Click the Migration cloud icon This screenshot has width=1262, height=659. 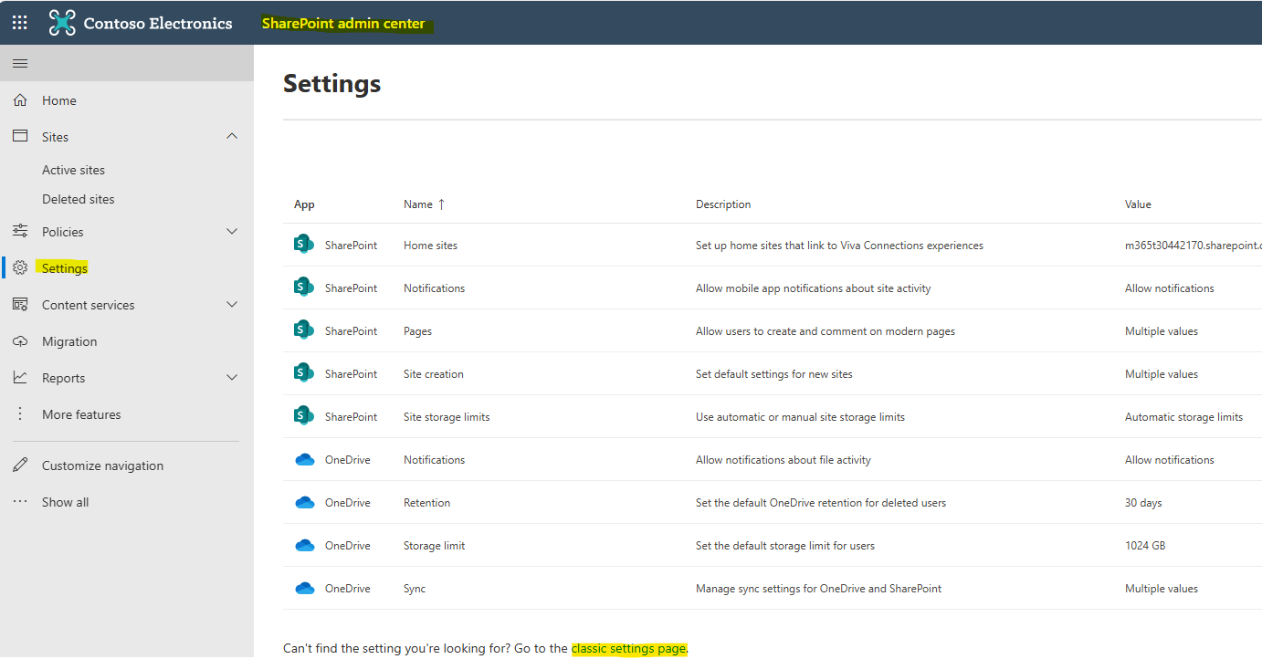(x=20, y=340)
